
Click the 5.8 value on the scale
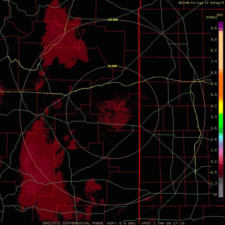[x=214, y=84]
